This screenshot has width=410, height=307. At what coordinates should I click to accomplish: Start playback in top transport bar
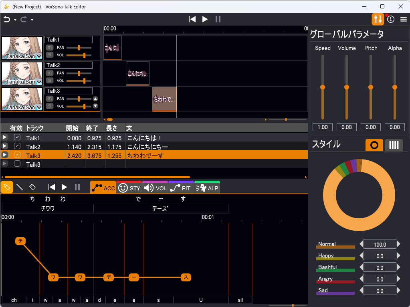click(205, 19)
